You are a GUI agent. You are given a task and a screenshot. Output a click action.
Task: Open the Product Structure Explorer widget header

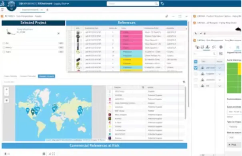pos(217,16)
